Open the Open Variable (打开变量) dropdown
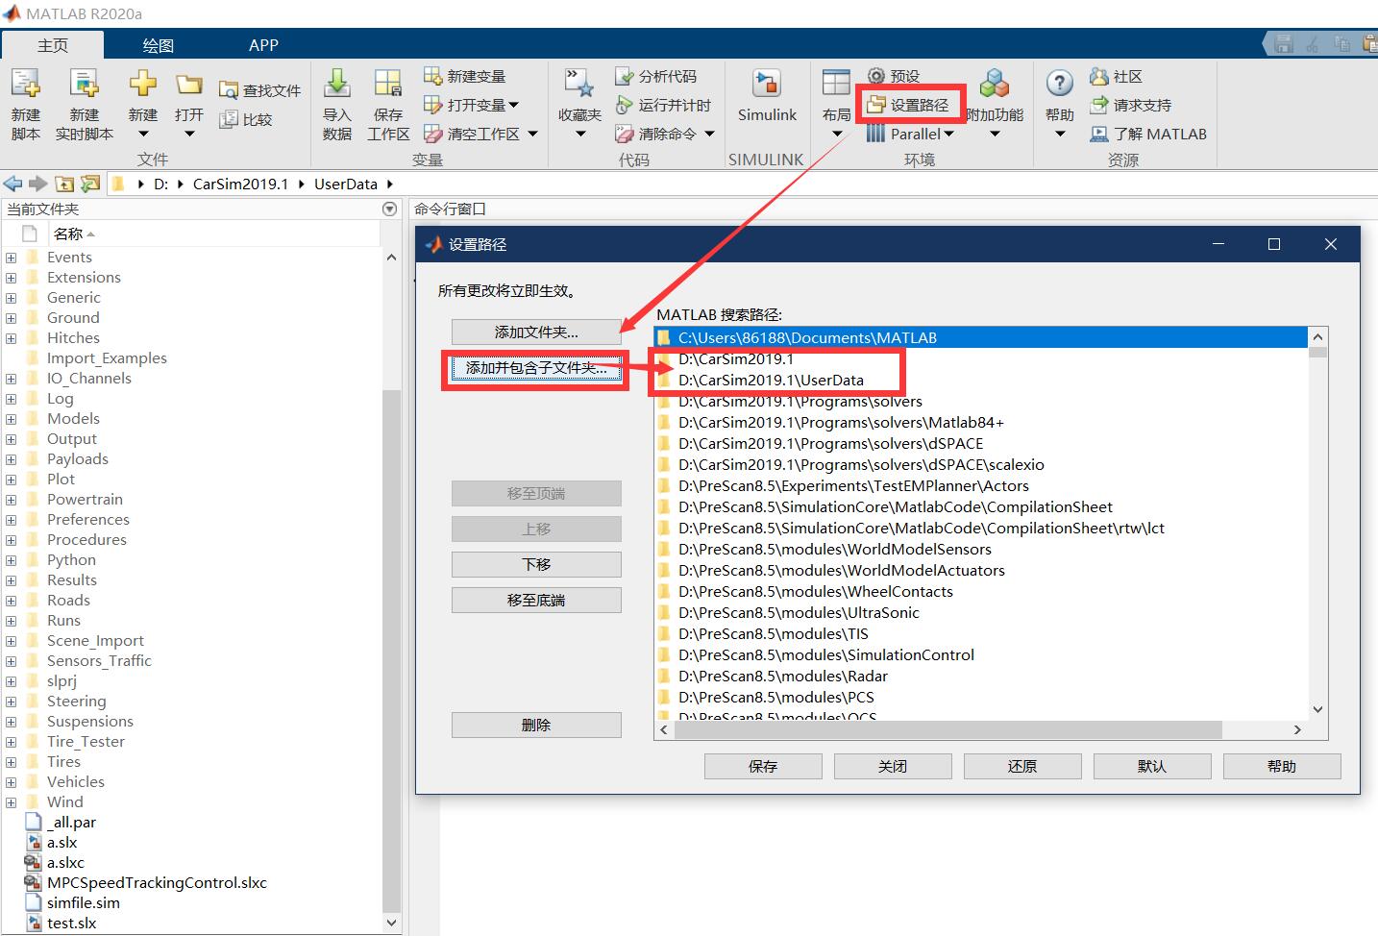1378x936 pixels. click(513, 105)
